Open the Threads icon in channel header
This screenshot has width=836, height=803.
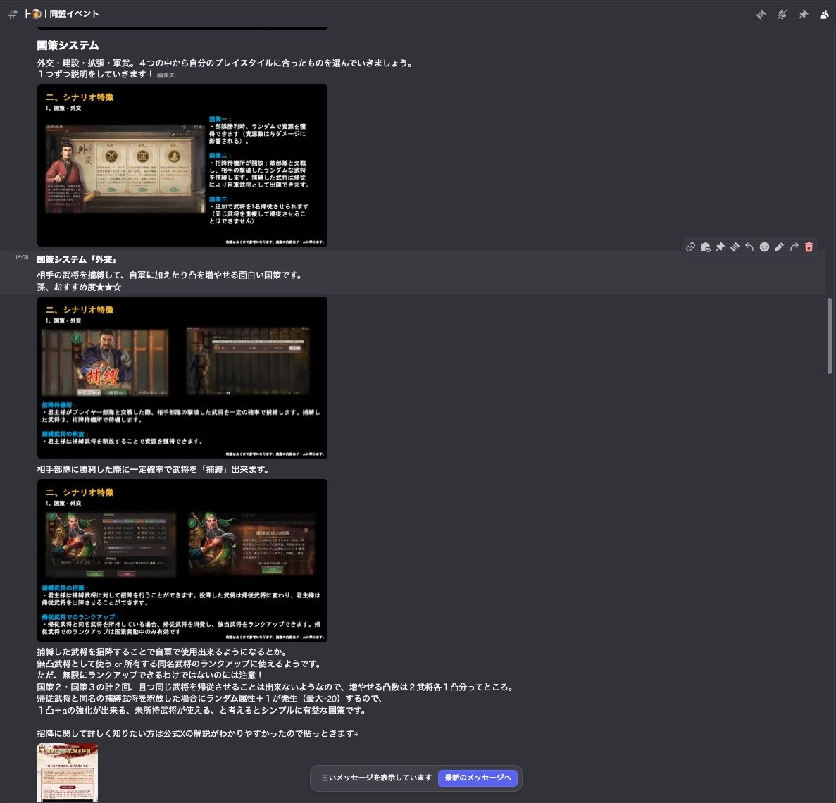click(761, 14)
